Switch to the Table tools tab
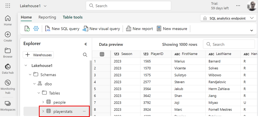Image resolution: width=258 pixels, height=117 pixels. click(x=72, y=17)
